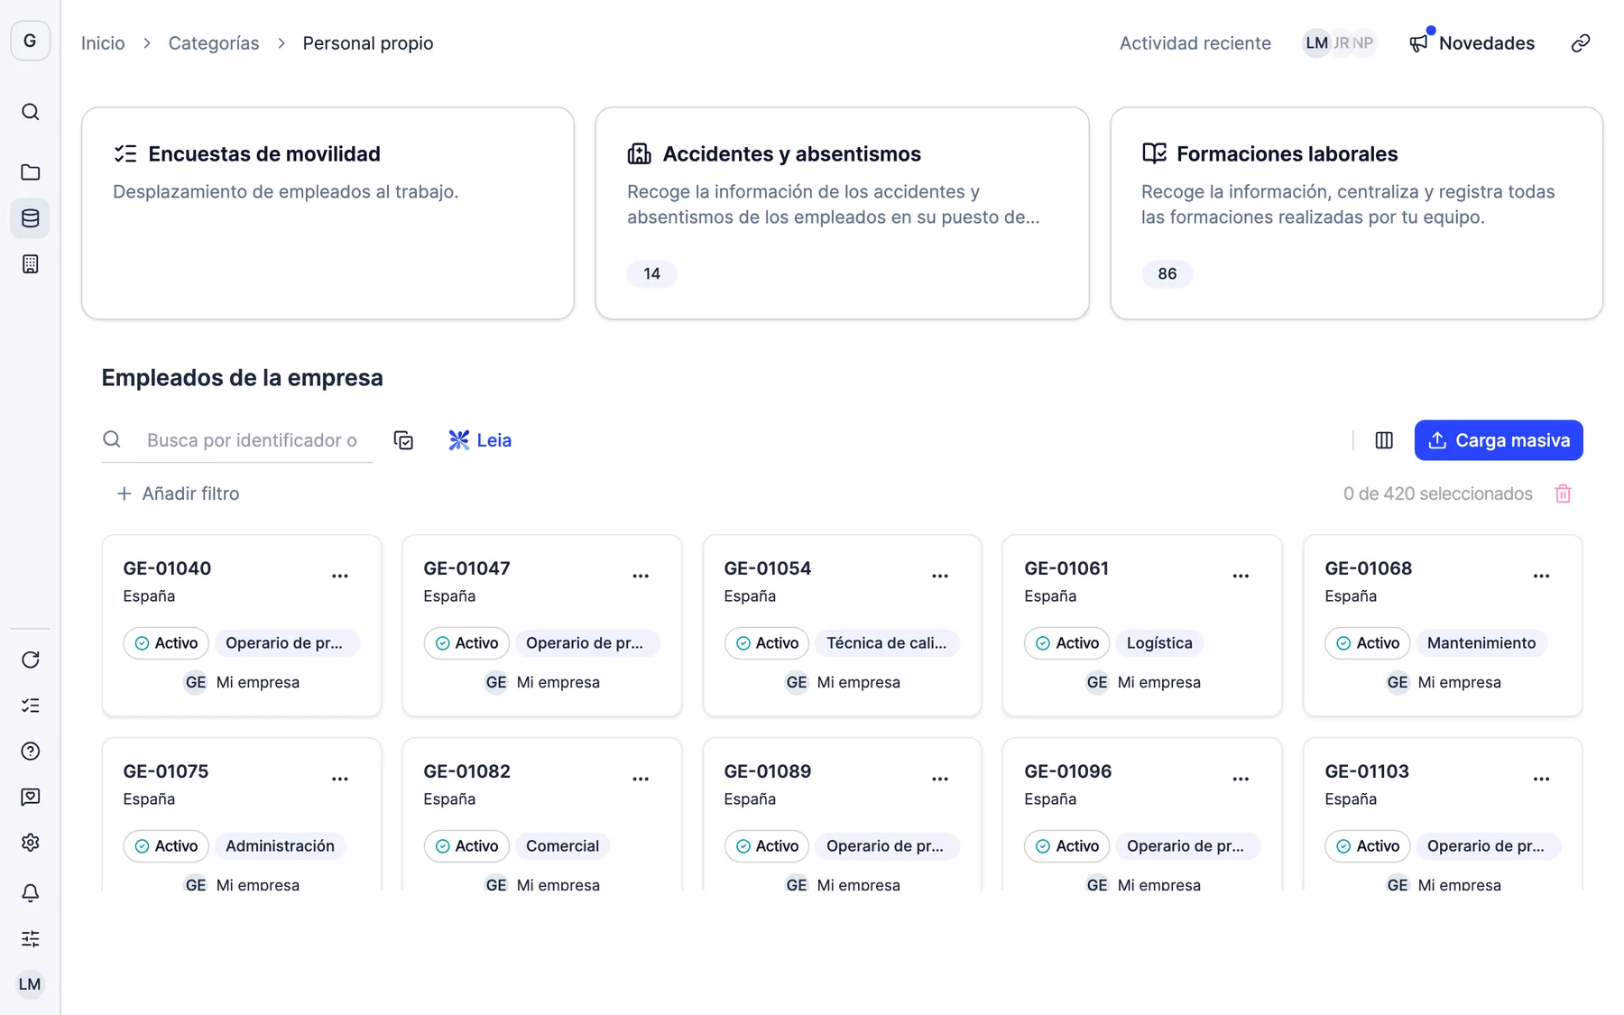
Task: Open the notifications bell icon
Action: (x=30, y=893)
